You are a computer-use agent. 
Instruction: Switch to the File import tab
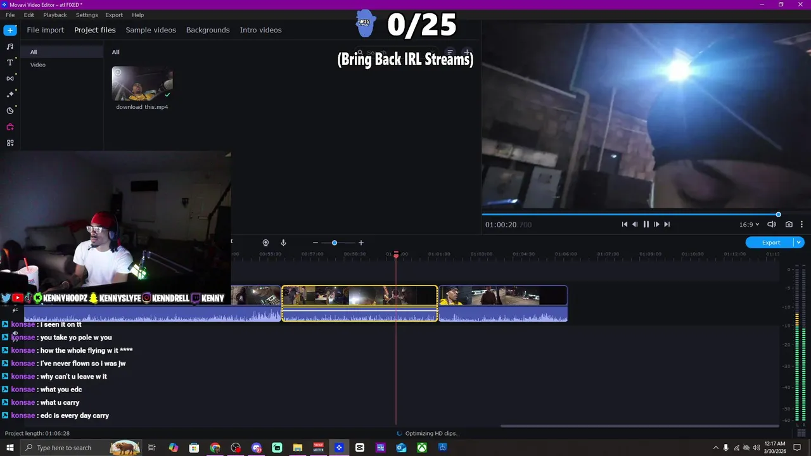(45, 30)
